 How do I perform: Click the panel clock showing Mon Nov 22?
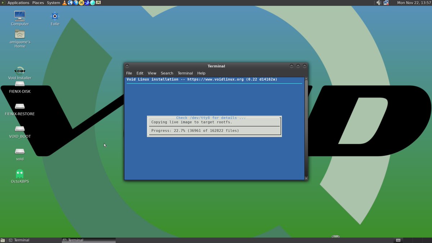pyautogui.click(x=414, y=3)
